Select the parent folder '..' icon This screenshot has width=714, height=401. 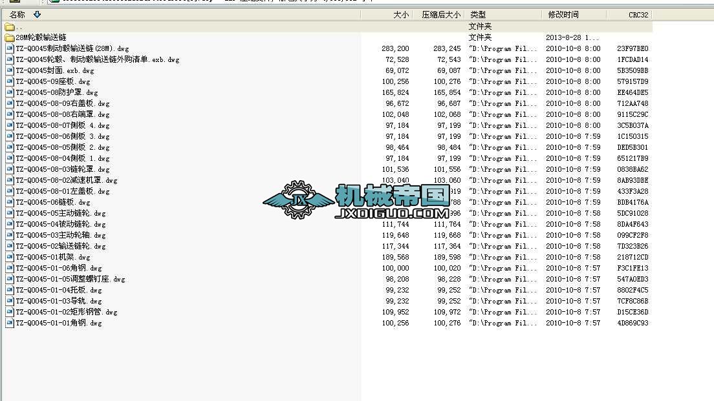click(10, 27)
